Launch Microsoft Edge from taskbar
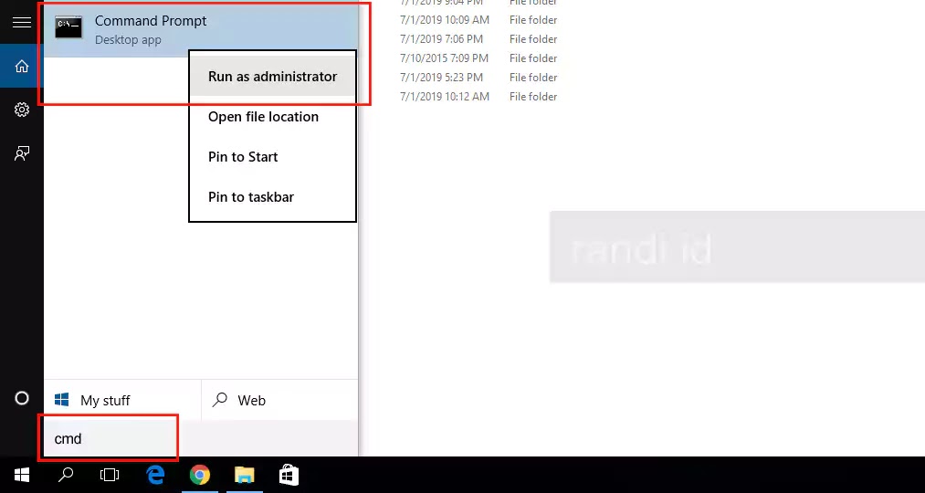 (x=155, y=475)
